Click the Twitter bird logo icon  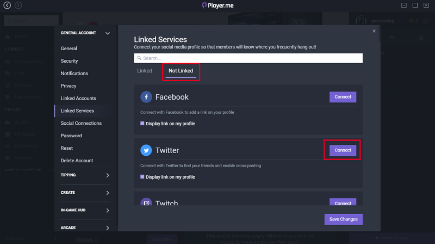tap(146, 150)
